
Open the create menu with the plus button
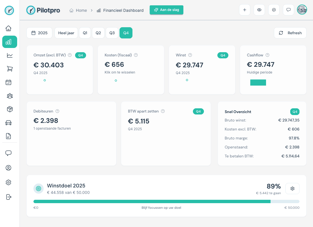click(244, 10)
